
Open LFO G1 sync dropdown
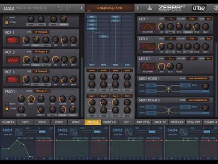[x=171, y=59]
